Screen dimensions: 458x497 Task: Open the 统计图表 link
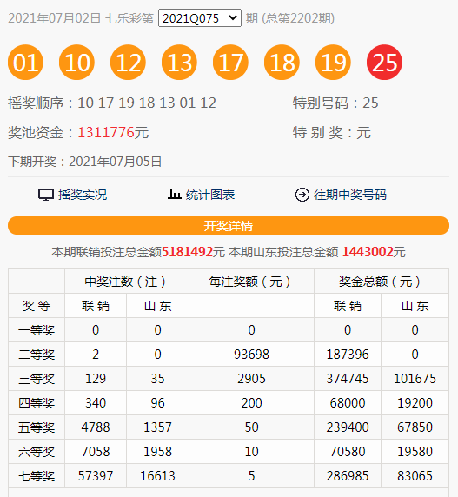(210, 195)
